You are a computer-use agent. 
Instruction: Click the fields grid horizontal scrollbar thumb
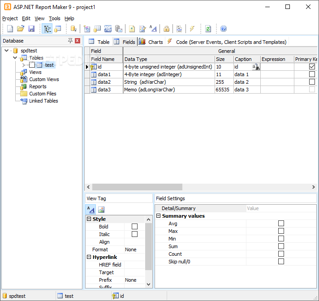[x=138, y=187]
